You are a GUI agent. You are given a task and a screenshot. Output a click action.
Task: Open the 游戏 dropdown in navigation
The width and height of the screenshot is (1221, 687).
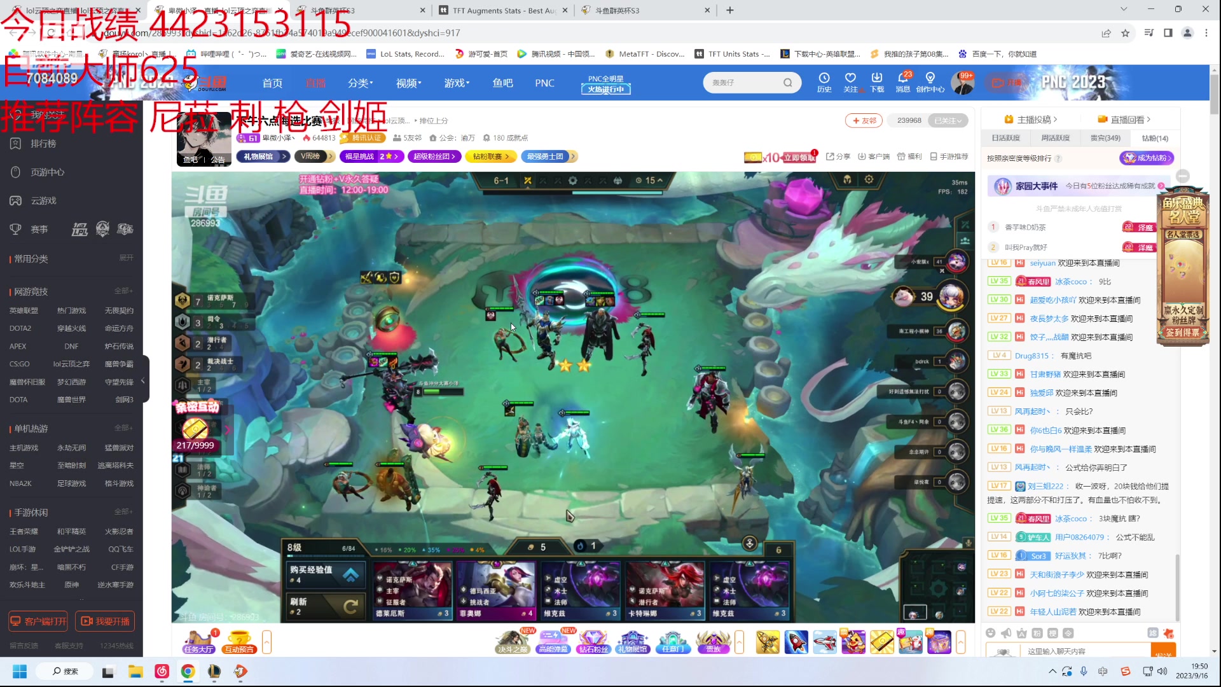coord(457,83)
